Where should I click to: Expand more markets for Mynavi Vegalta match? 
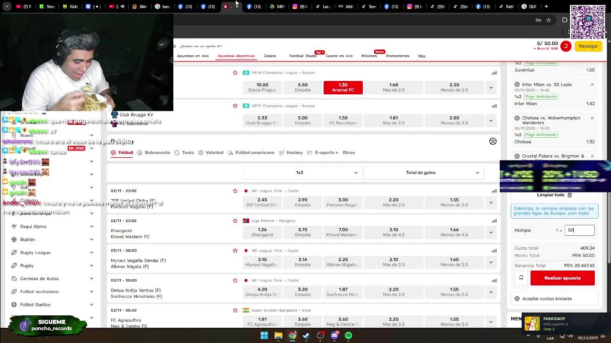tap(491, 262)
